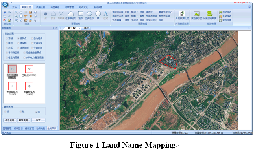This screenshot has width=253, height=150.
Task: Pick the arbitrary polygon (任意多边形) tool
Action: coord(71,14)
